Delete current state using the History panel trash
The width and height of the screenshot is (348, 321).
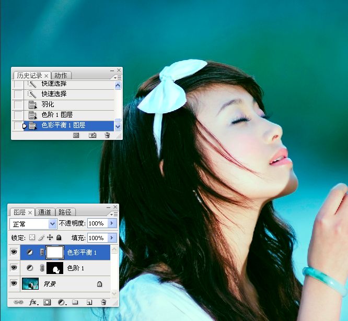click(107, 135)
